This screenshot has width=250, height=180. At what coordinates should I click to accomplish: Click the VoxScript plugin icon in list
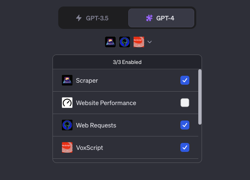pyautogui.click(x=67, y=147)
